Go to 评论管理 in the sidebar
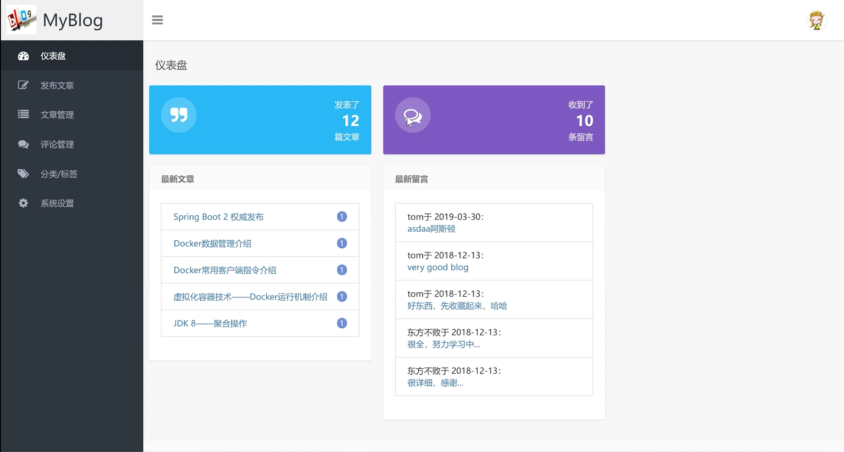This screenshot has width=844, height=452. tap(57, 144)
